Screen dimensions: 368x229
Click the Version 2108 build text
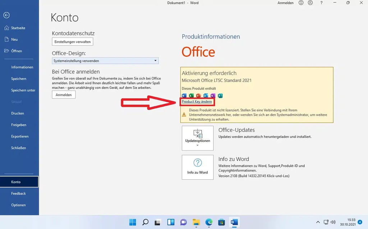click(254, 176)
